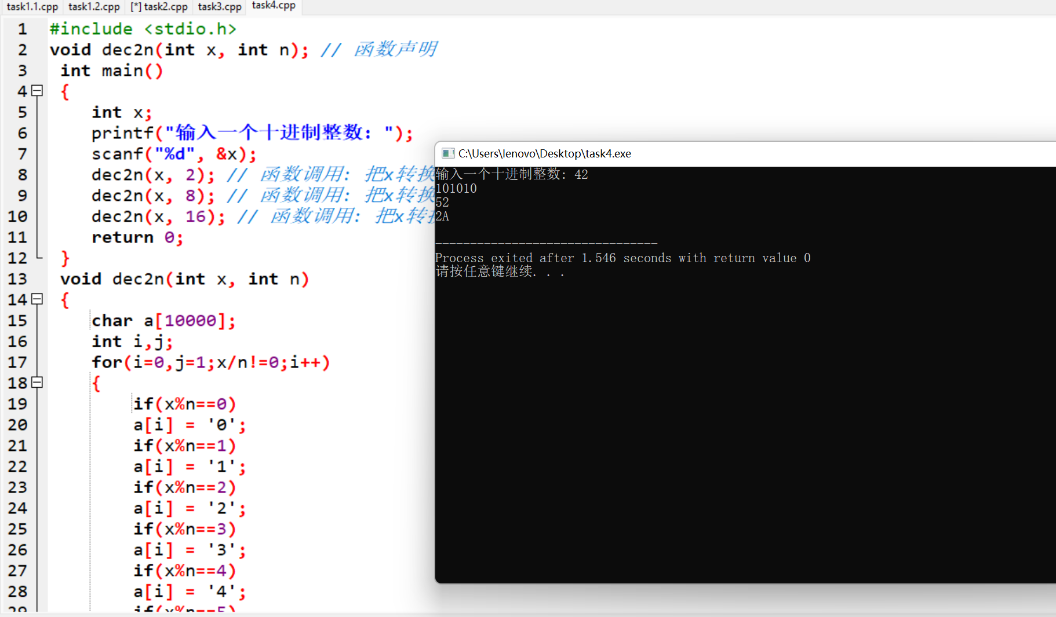Open the task1.2.cpp tab
The image size is (1056, 617).
(94, 6)
